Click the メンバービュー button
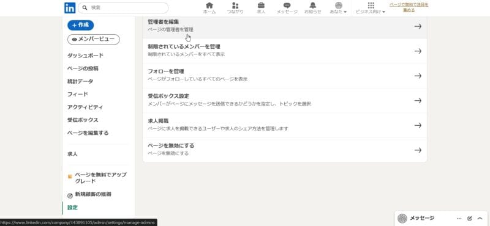This screenshot has width=490, height=226. [x=94, y=39]
